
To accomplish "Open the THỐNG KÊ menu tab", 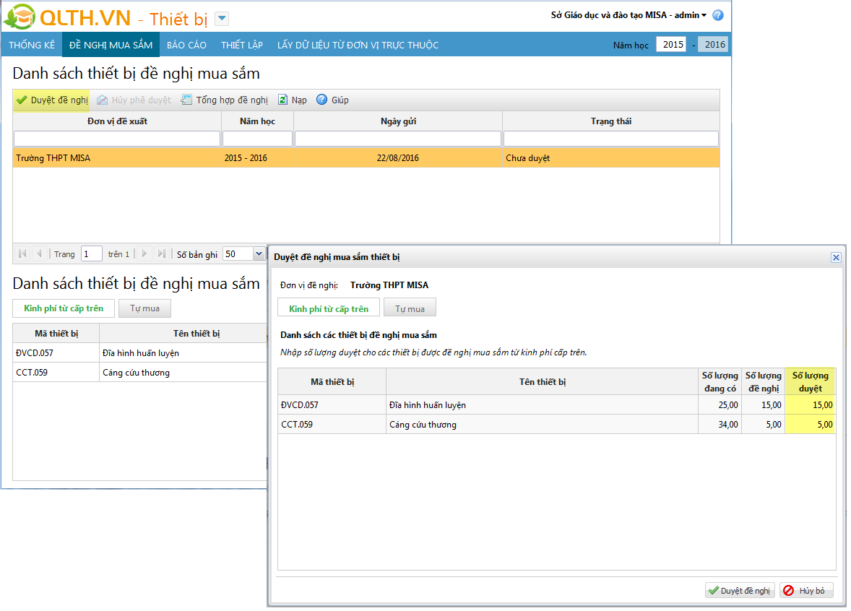I will pos(32,45).
